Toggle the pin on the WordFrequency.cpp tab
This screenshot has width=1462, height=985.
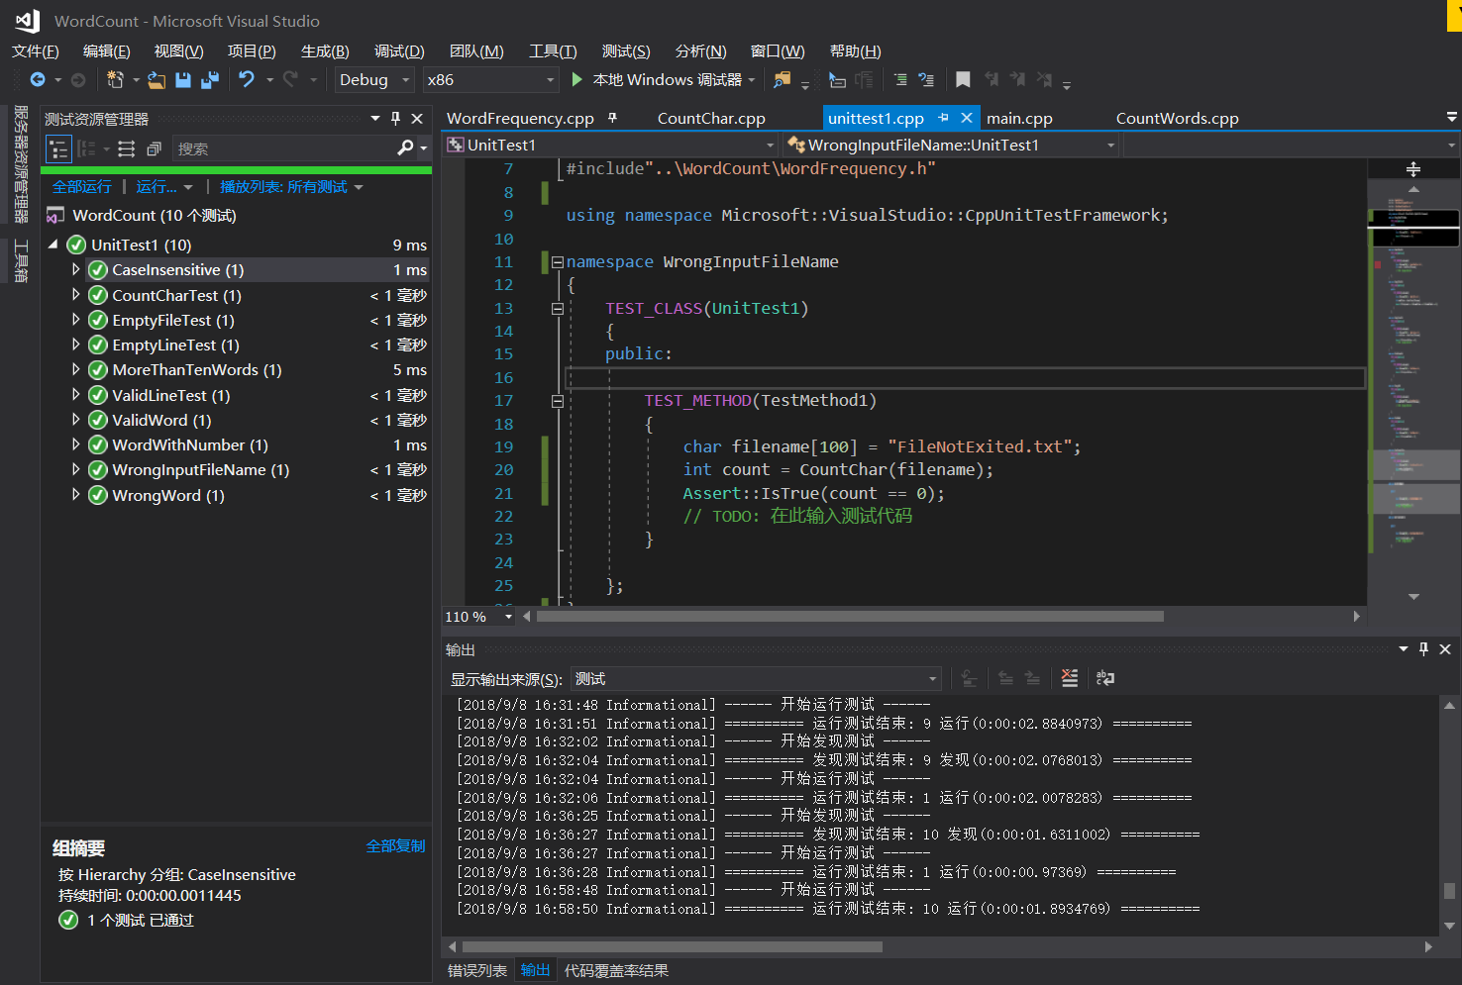click(x=612, y=118)
